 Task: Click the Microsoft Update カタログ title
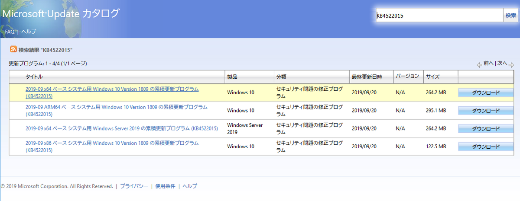point(61,13)
